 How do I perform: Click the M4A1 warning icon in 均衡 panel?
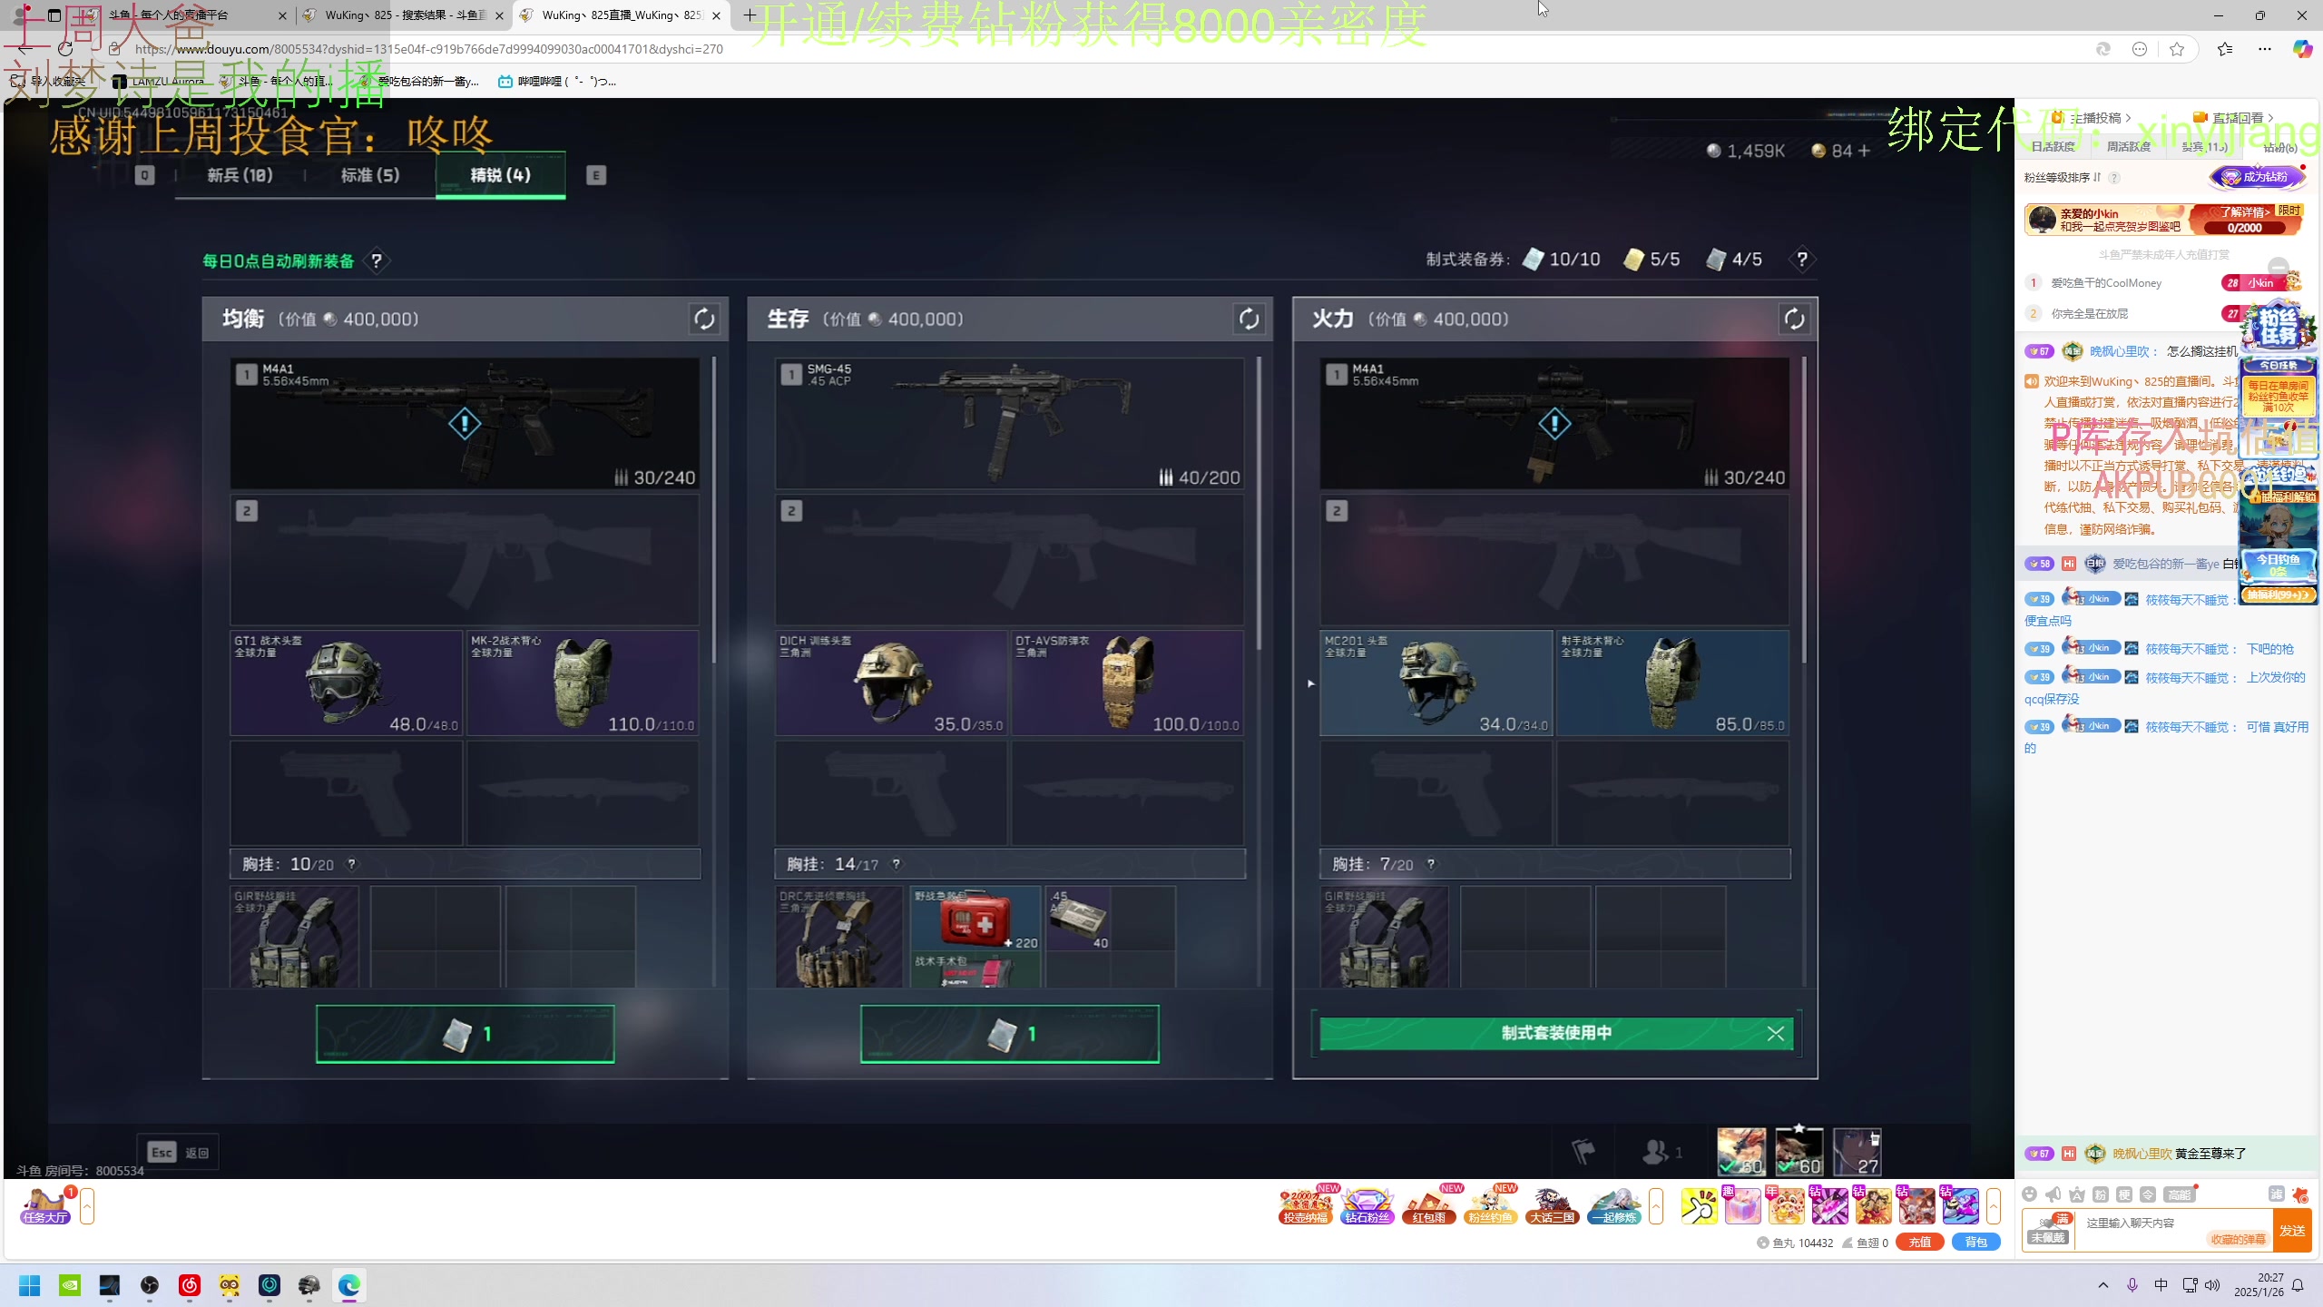pos(465,423)
